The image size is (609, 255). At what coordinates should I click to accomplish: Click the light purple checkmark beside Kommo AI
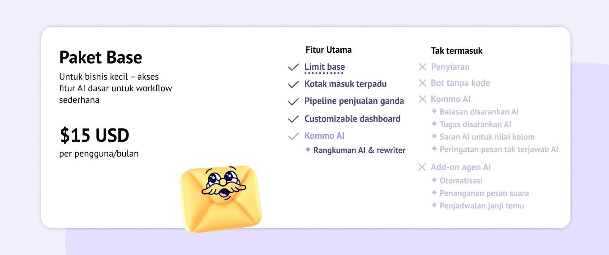click(293, 136)
